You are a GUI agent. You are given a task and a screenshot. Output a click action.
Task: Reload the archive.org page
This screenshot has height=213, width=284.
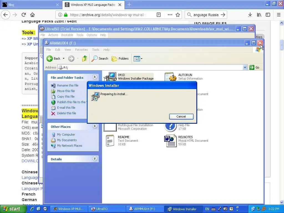24,15
